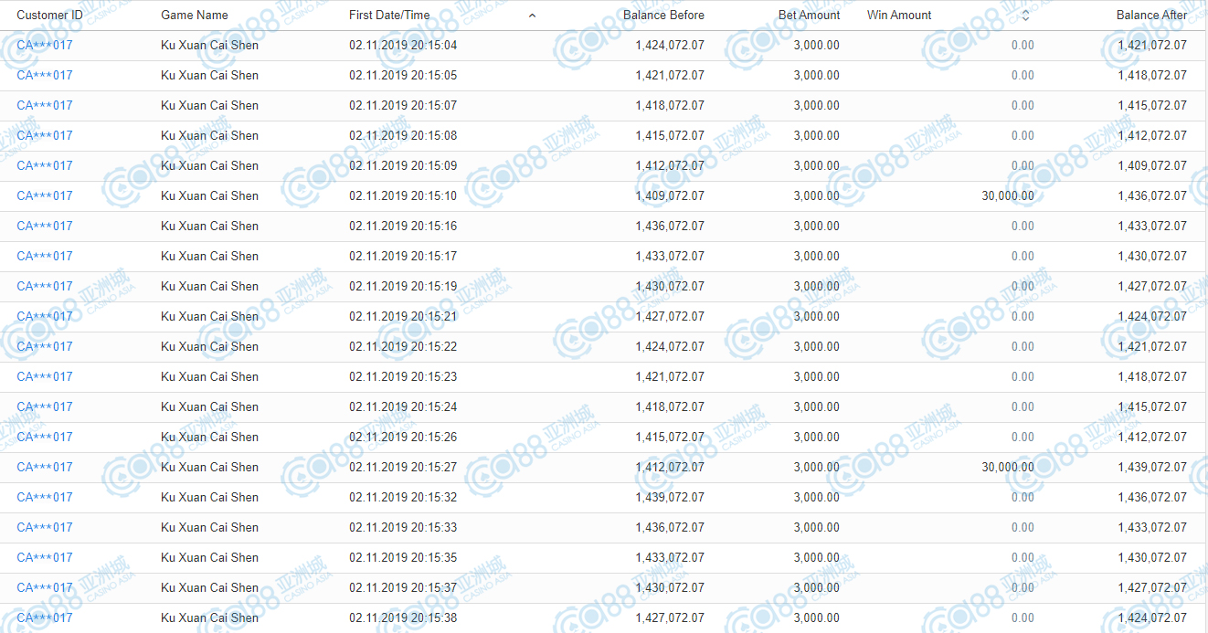
Task: Open customer CA***017 in the 20:15:04 row
Action: pyautogui.click(x=45, y=45)
